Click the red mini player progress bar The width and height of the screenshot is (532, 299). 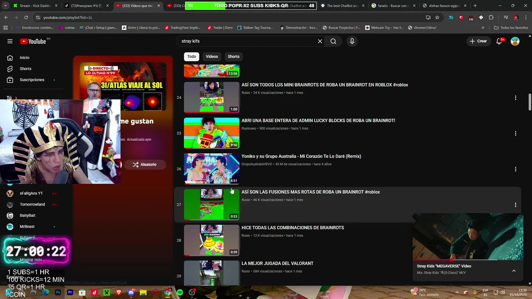pyautogui.click(x=432, y=260)
